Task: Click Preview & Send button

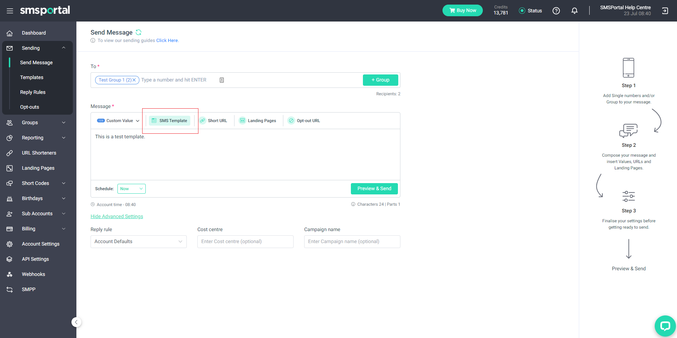Action: point(374,189)
